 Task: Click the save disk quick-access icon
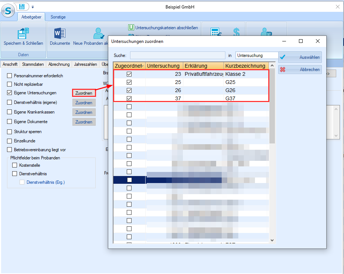click(22, 7)
